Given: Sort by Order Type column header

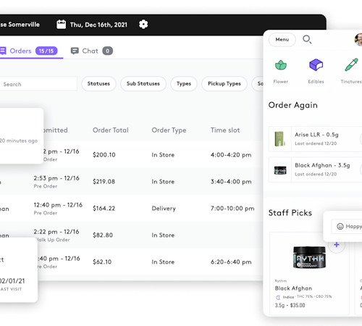Looking at the screenshot, I should coord(169,130).
